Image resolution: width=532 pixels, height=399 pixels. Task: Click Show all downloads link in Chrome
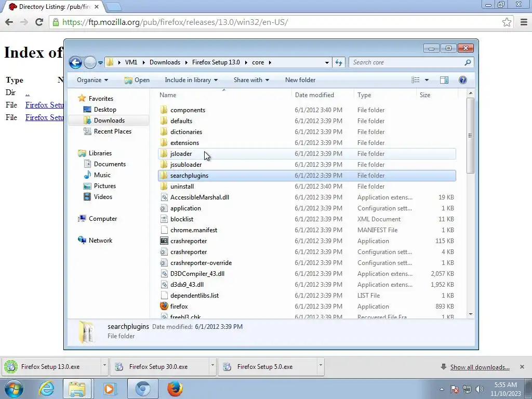(x=480, y=367)
